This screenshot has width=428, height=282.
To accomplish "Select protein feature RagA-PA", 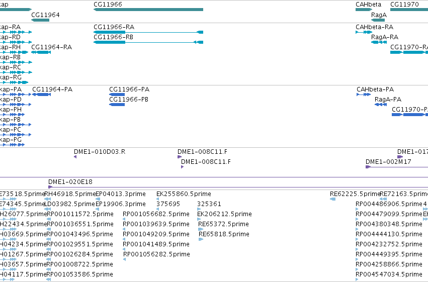I will coord(381,105).
